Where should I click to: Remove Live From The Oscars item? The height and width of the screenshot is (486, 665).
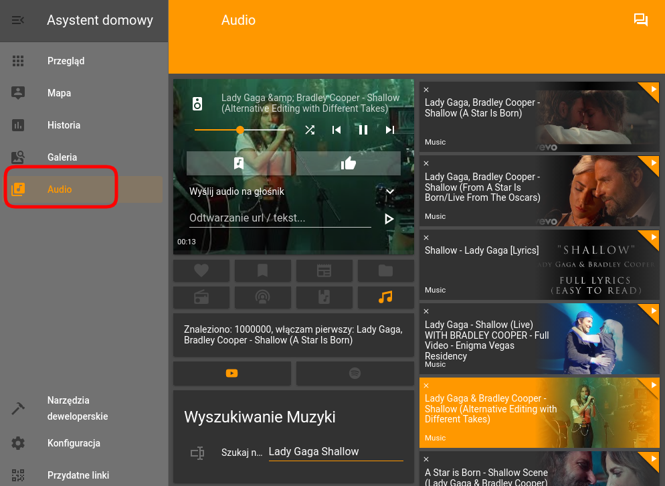pos(426,163)
